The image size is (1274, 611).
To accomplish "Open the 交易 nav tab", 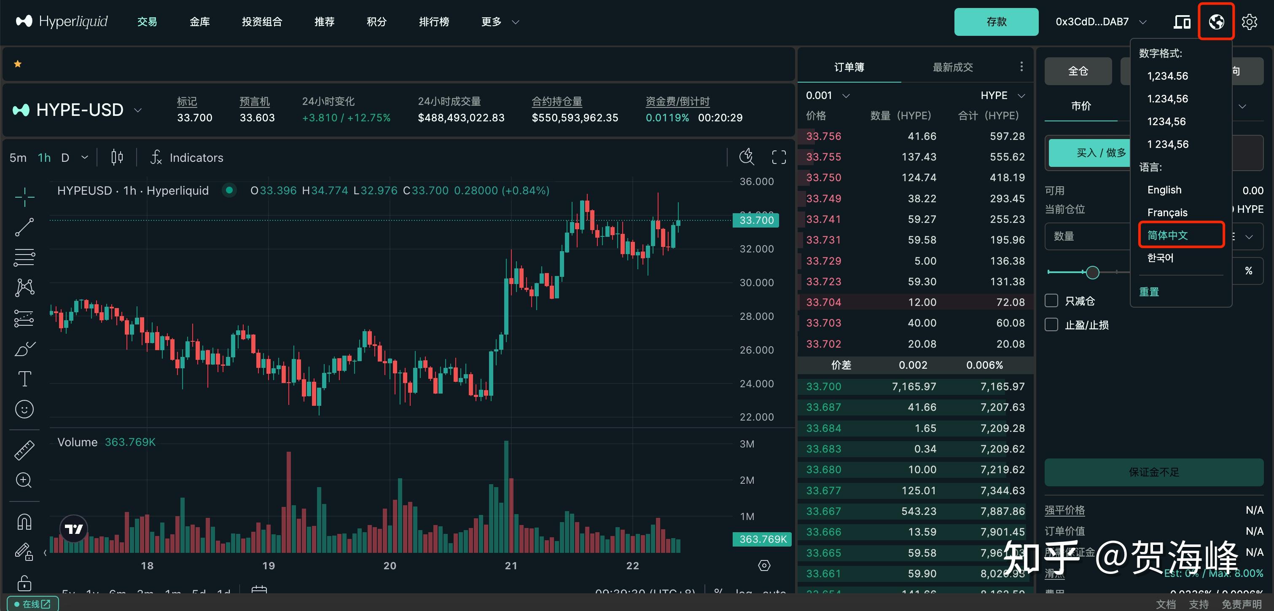I will tap(147, 22).
